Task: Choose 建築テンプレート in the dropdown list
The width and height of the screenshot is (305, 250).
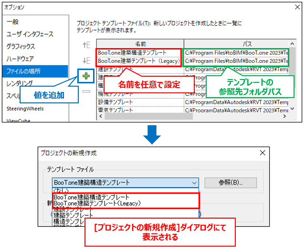Action: [126, 215]
